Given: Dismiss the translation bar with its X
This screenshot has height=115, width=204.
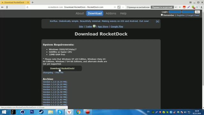Looking at the screenshot, I should (x=180, y=7).
